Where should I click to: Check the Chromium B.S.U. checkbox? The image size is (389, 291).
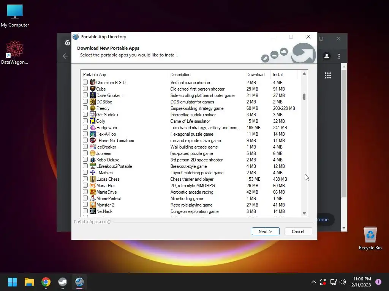tap(85, 82)
